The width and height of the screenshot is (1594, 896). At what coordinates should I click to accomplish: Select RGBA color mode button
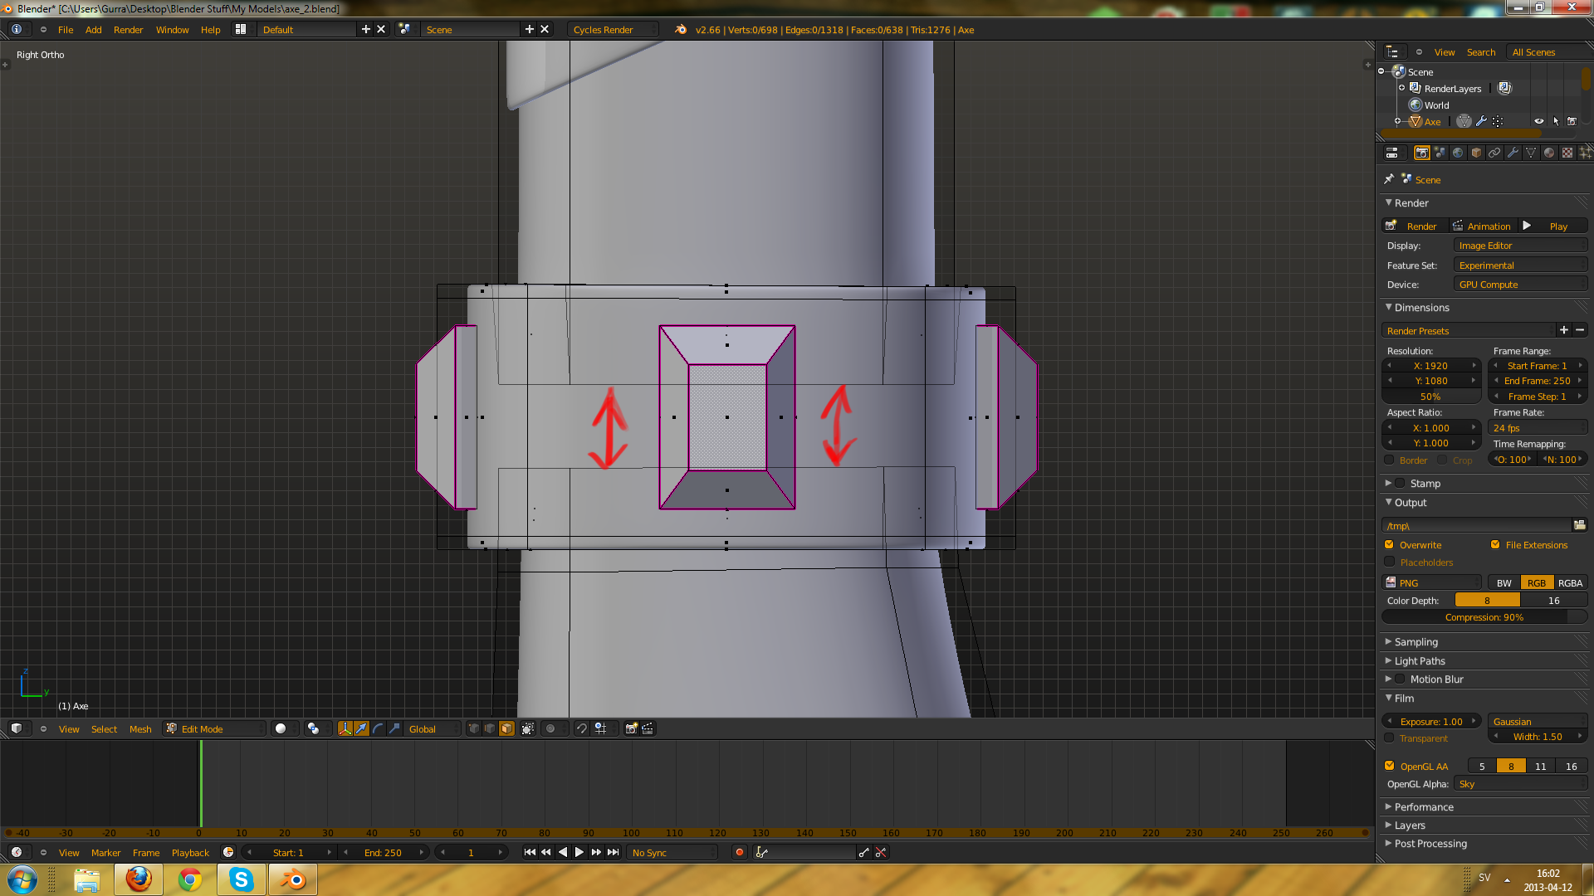click(1570, 582)
